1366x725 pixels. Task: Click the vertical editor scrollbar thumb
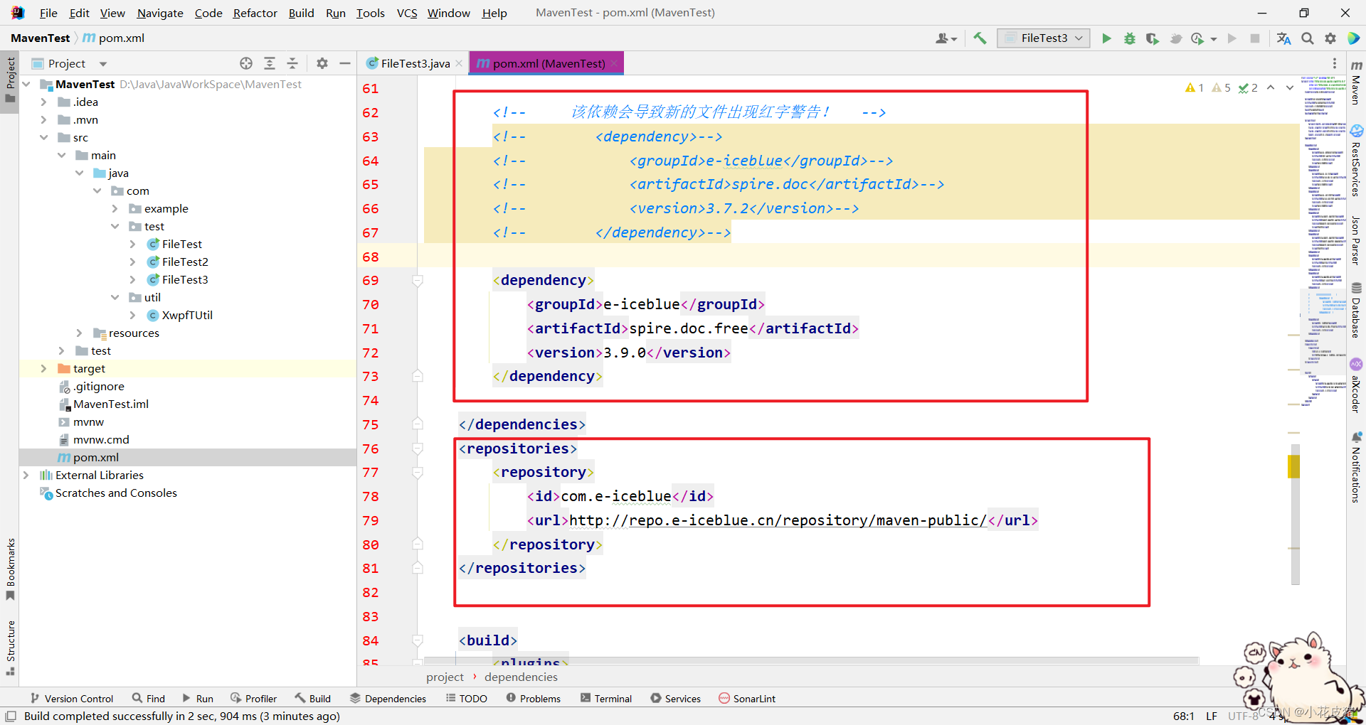click(x=1295, y=515)
